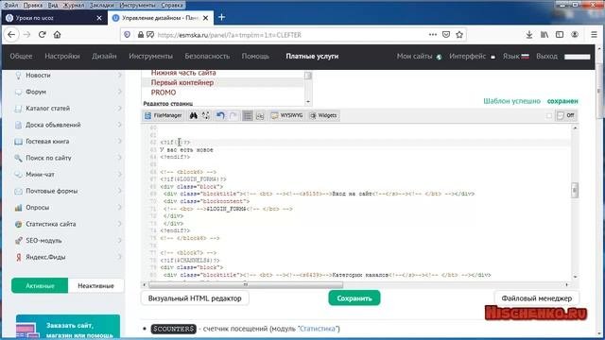Toggle the Off highlight switch in the editor toolbar
This screenshot has height=340, width=605.
[x=566, y=115]
